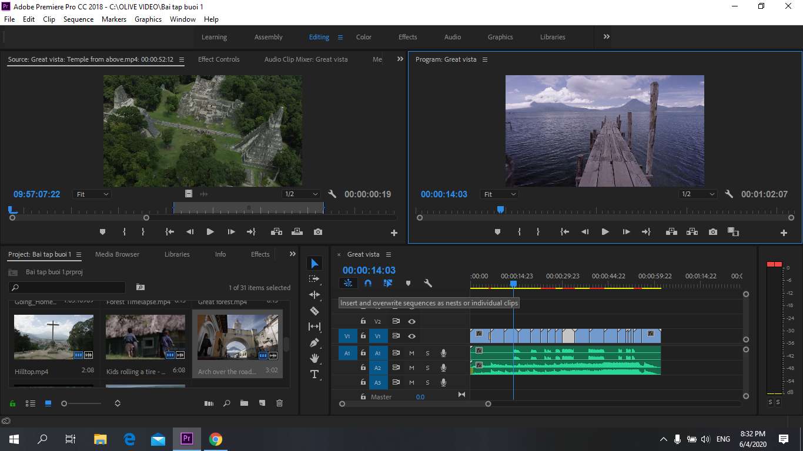This screenshot has height=451, width=803.
Task: Open Source monitor Fit zoom dropdown
Action: 92,194
